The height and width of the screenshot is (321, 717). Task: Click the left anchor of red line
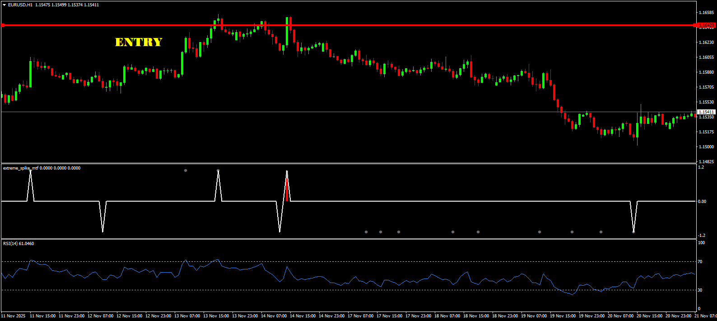(x=3, y=25)
